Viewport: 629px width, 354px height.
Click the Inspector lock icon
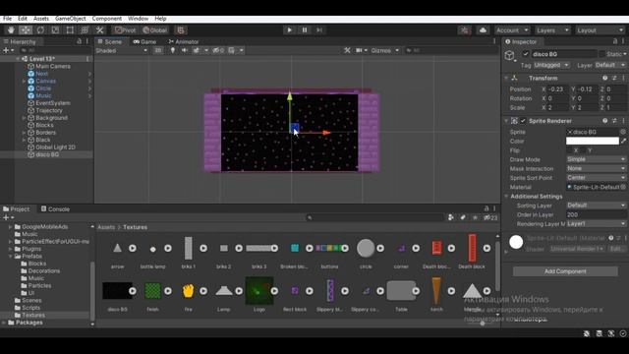tap(615, 41)
